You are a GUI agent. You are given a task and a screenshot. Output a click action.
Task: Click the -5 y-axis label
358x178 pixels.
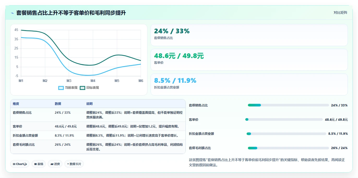pyautogui.click(x=16, y=76)
